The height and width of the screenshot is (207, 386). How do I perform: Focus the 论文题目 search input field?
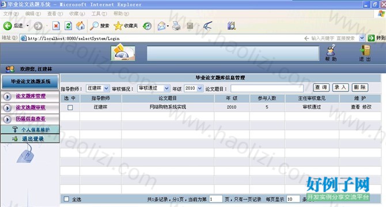tap(267, 89)
